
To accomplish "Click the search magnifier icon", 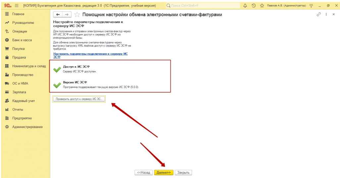I will pyautogui.click(x=168, y=6).
